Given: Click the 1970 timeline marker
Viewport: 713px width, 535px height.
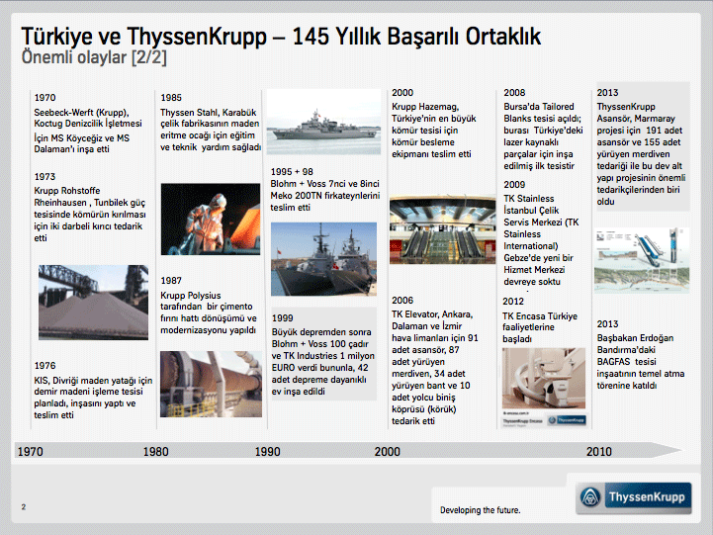Looking at the screenshot, I should pyautogui.click(x=30, y=451).
